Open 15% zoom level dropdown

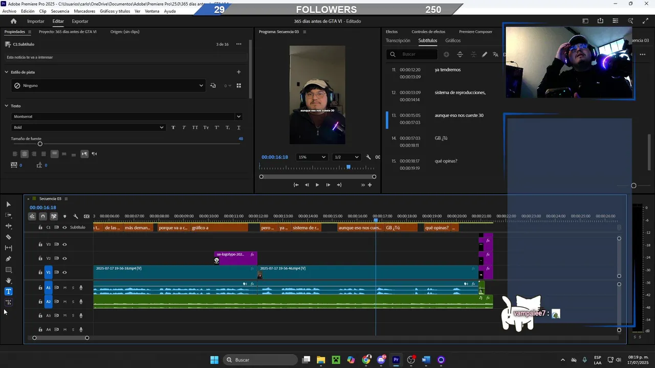(x=312, y=157)
